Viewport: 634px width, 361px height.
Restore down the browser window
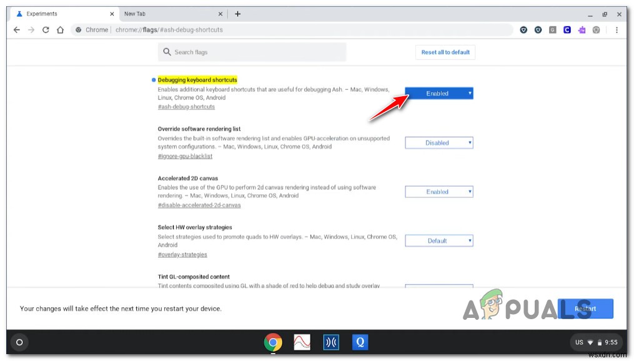605,14
